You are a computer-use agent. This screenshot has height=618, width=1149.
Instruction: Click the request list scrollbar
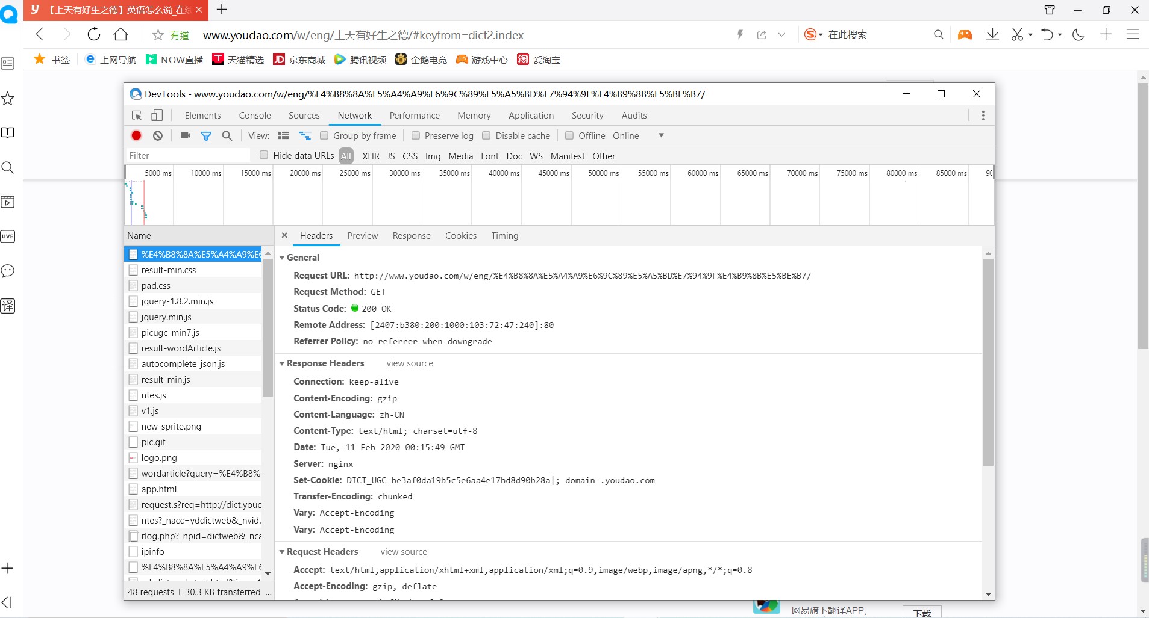[268, 328]
